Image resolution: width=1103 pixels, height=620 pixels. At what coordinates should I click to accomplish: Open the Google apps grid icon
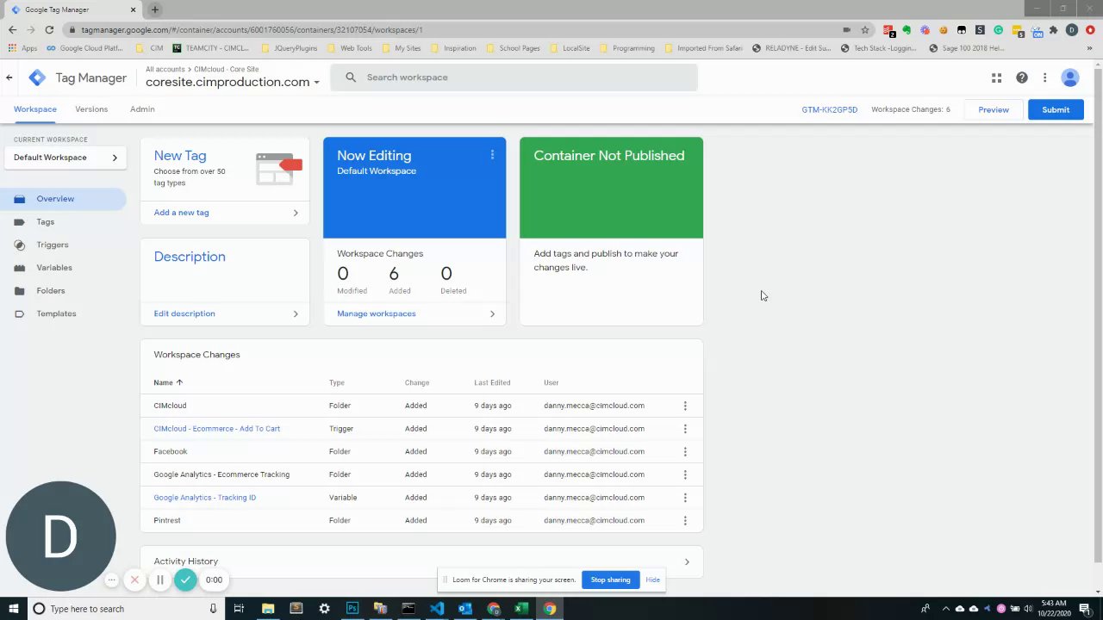click(996, 77)
